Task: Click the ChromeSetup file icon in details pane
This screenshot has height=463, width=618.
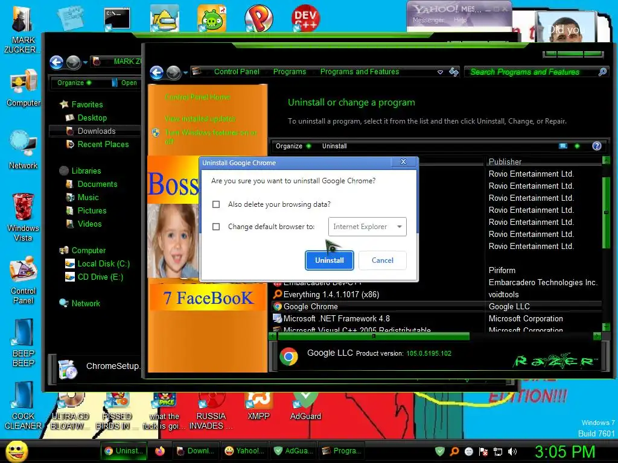Action: (x=68, y=369)
